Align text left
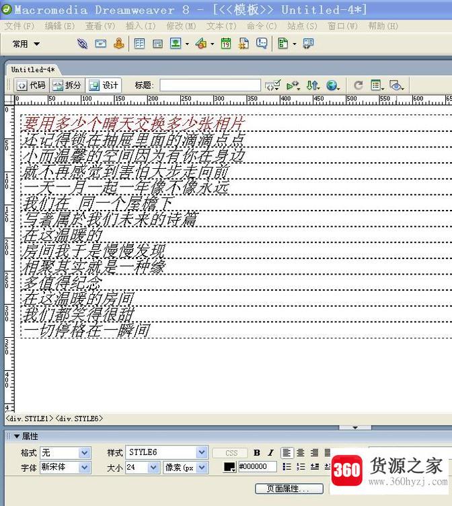 [x=287, y=453]
